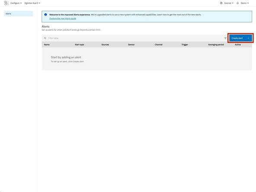Click the search magnifier icon
The width and height of the screenshot is (256, 192).
tap(45, 38)
